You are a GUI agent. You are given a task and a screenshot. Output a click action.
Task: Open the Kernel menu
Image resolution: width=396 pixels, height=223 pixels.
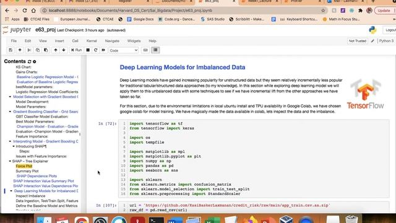(92, 41)
